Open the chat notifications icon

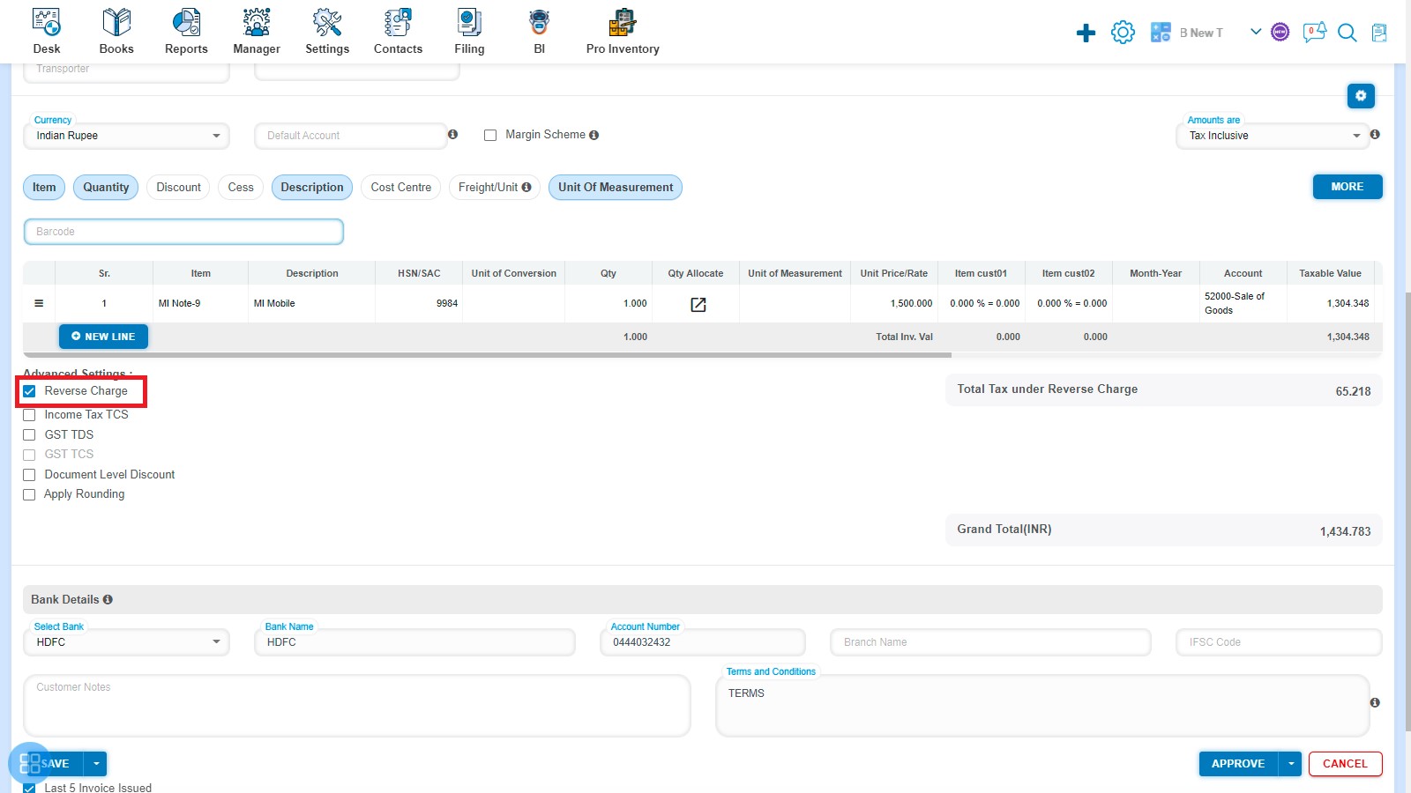click(1314, 33)
